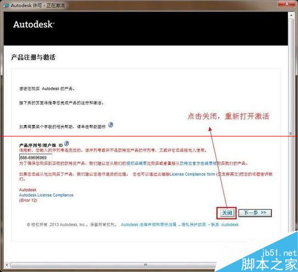This screenshot has height=272, width=298.
Task: Open the License Compliance form link
Action: (x=193, y=174)
